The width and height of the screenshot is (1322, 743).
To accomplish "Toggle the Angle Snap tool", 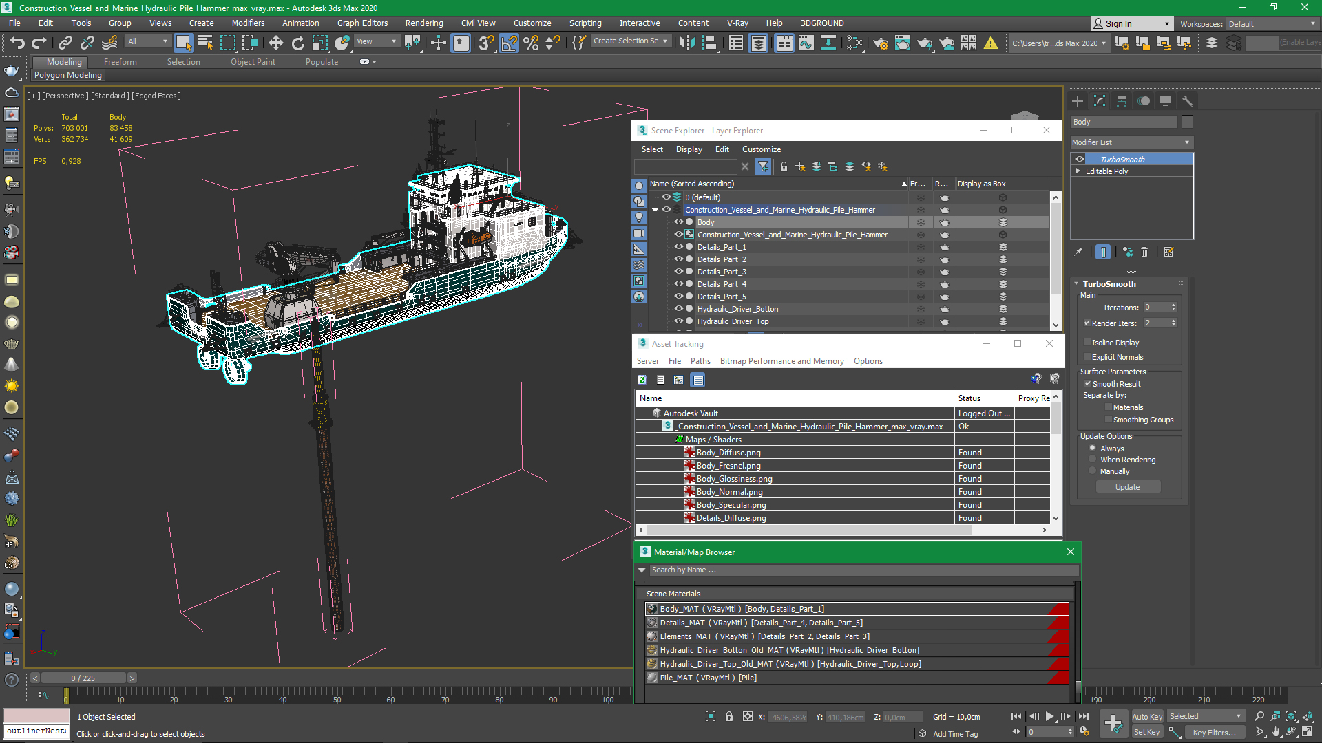I will click(509, 43).
